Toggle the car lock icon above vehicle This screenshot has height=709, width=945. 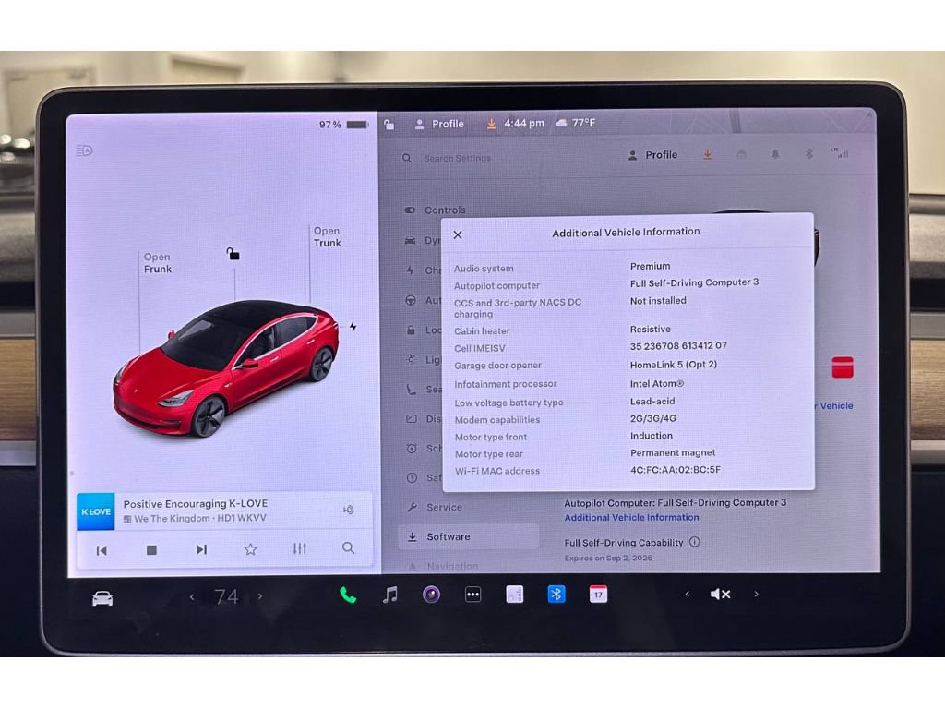click(233, 254)
